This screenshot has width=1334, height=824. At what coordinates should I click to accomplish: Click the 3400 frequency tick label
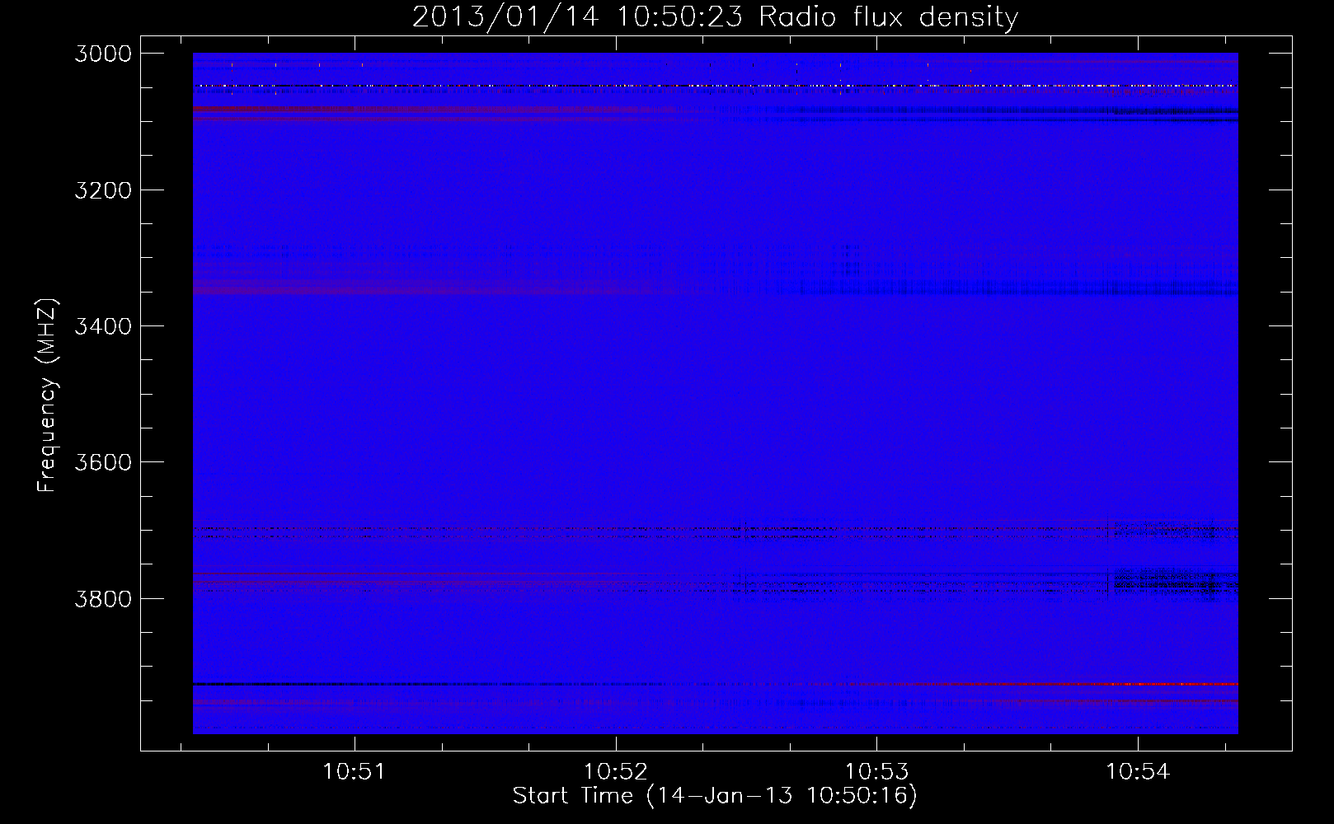(103, 326)
